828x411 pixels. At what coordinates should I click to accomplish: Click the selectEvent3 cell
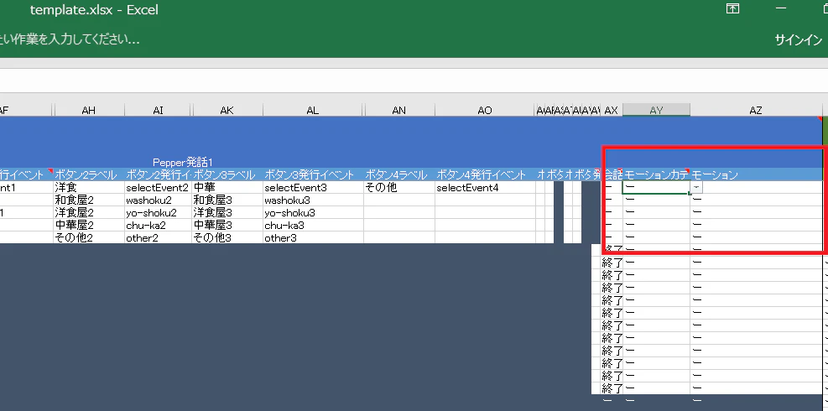pos(313,188)
